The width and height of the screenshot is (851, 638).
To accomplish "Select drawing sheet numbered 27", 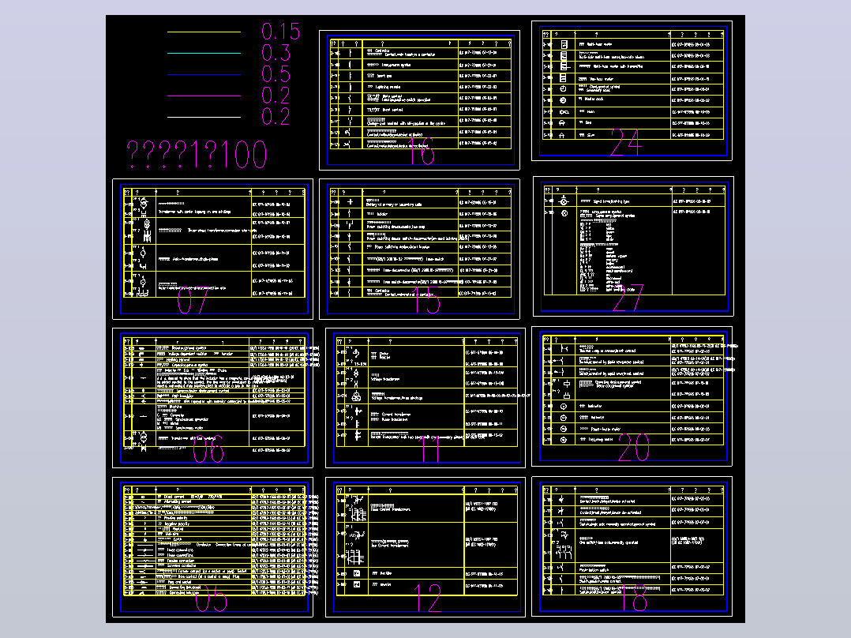I will pyautogui.click(x=633, y=246).
